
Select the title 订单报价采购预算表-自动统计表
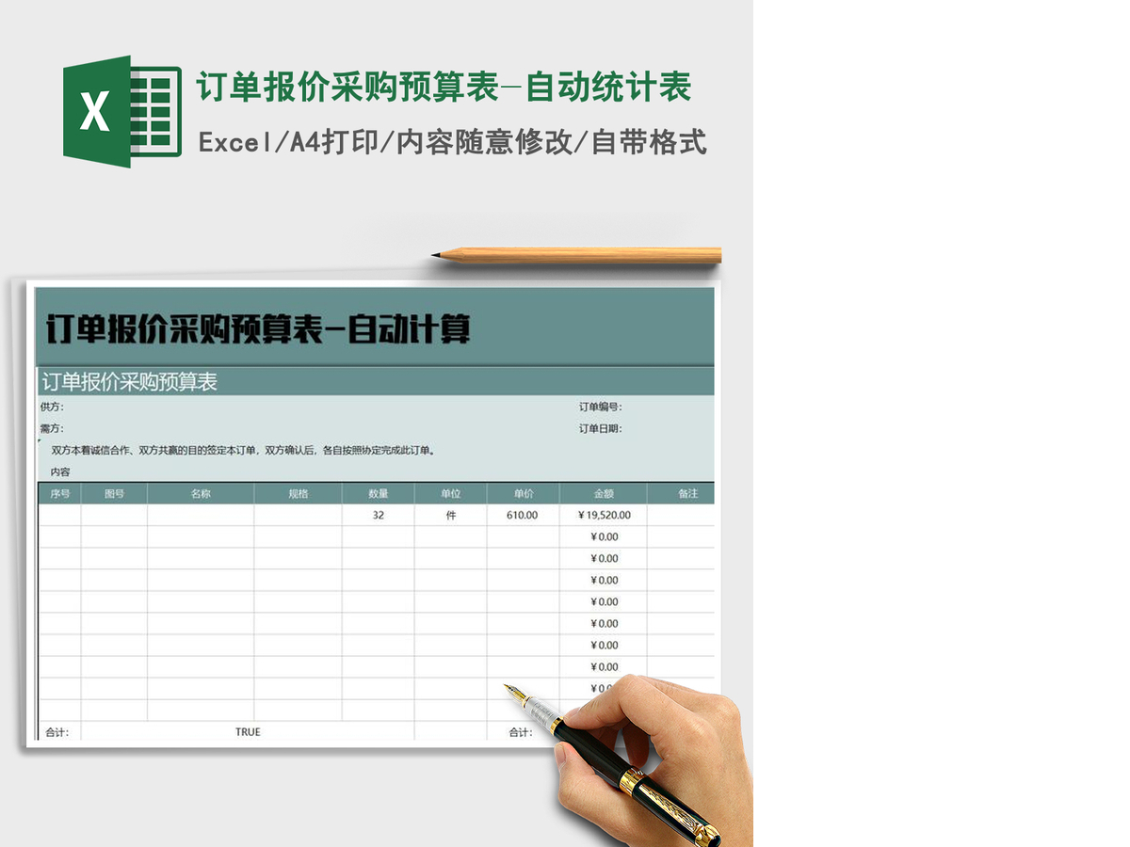pyautogui.click(x=444, y=88)
